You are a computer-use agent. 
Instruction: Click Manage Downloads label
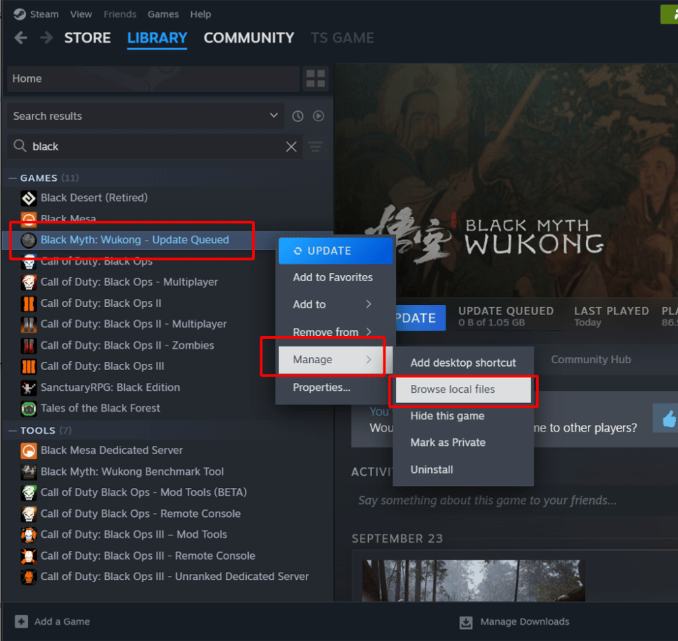point(525,621)
